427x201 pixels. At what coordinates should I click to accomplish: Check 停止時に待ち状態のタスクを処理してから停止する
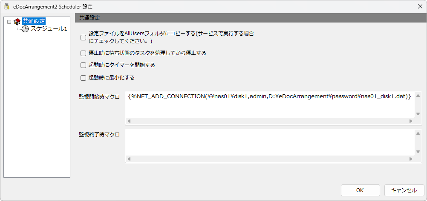tap(84, 53)
